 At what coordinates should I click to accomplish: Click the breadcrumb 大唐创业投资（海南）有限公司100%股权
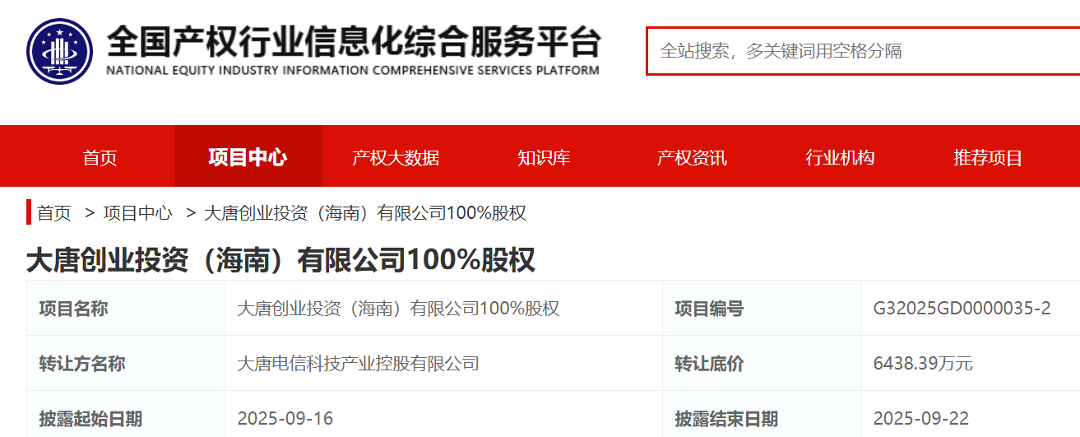pyautogui.click(x=364, y=213)
